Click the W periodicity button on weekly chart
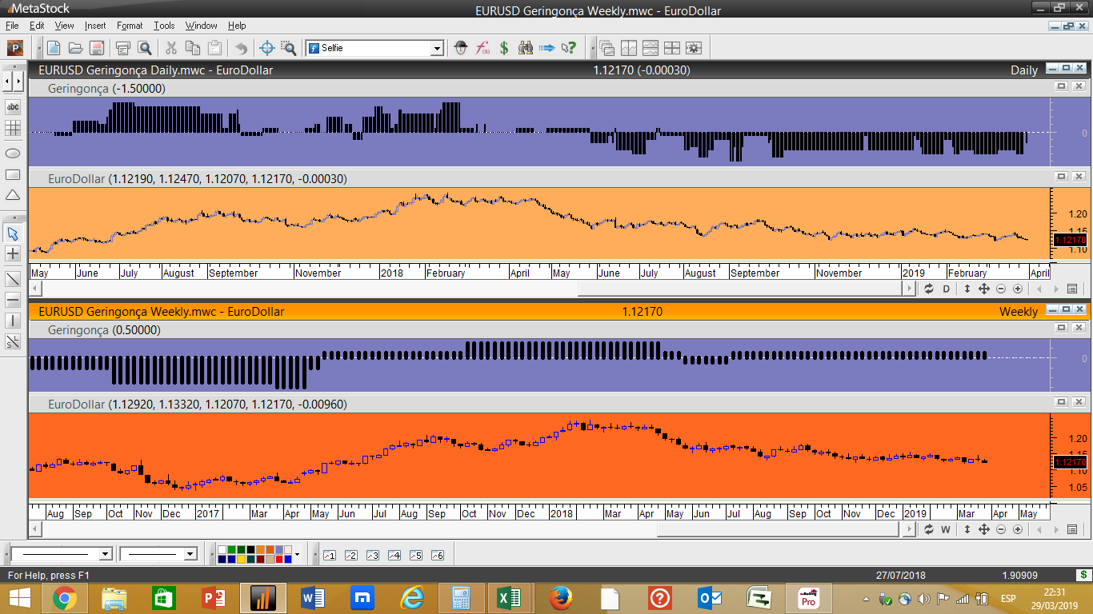 pos(946,529)
